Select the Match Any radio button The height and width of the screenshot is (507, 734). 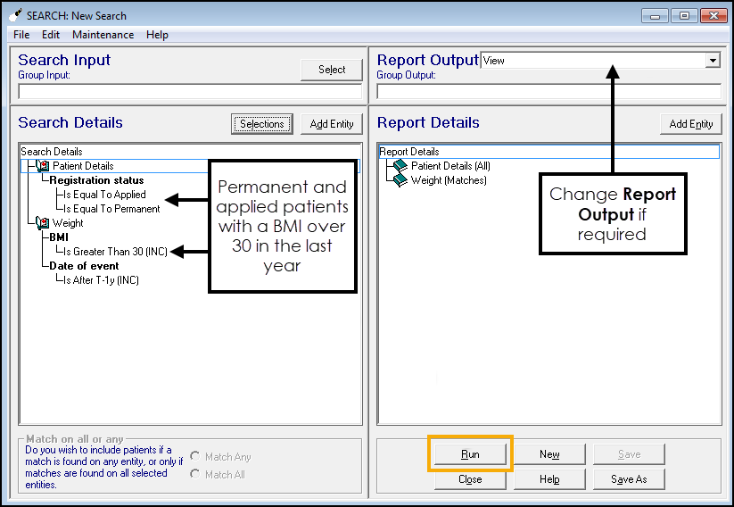pyautogui.click(x=194, y=457)
